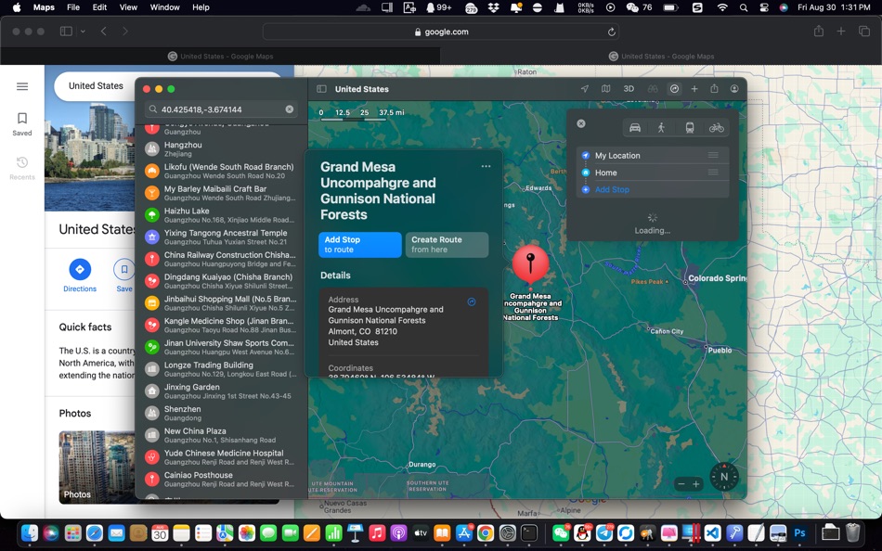
Task: Open the Help menu
Action: pos(201,7)
